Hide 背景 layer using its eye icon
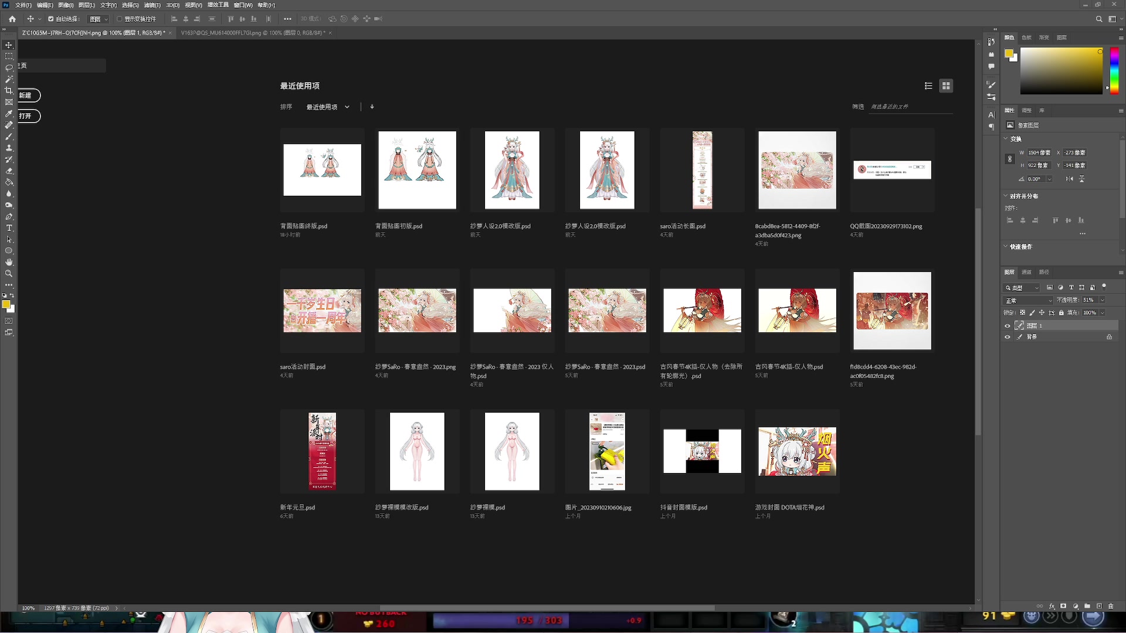The image size is (1126, 633). 1008,337
